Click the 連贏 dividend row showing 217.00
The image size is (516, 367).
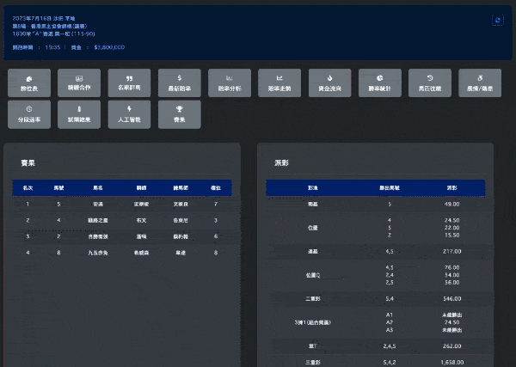click(375, 252)
